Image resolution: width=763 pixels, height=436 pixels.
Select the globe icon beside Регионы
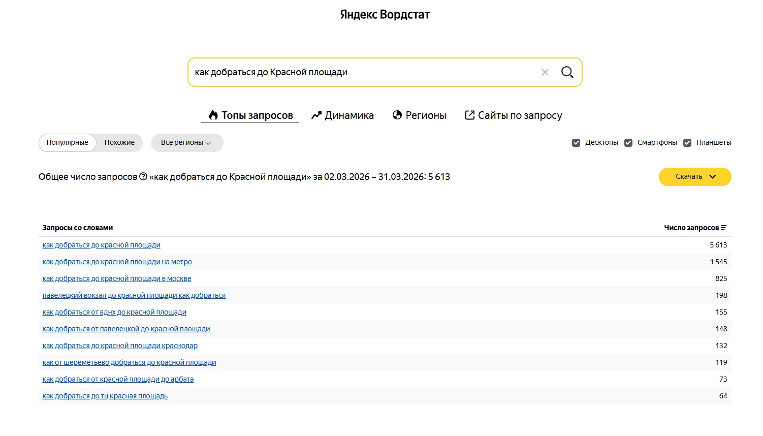[397, 115]
